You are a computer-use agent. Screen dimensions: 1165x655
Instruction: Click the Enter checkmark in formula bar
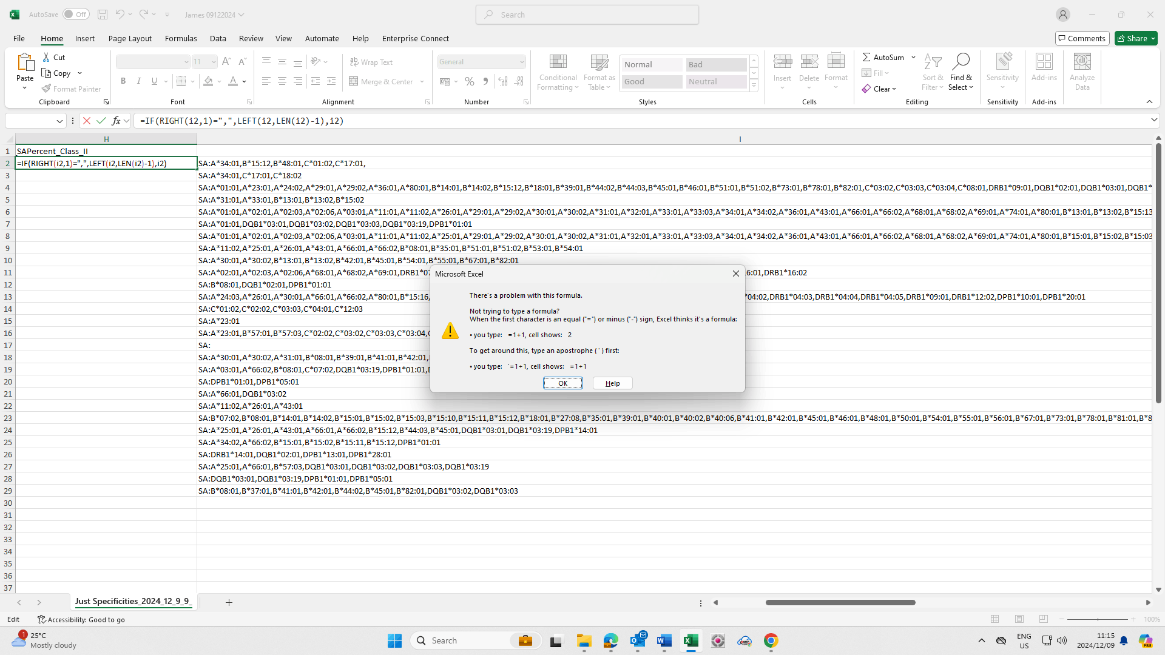pyautogui.click(x=101, y=121)
